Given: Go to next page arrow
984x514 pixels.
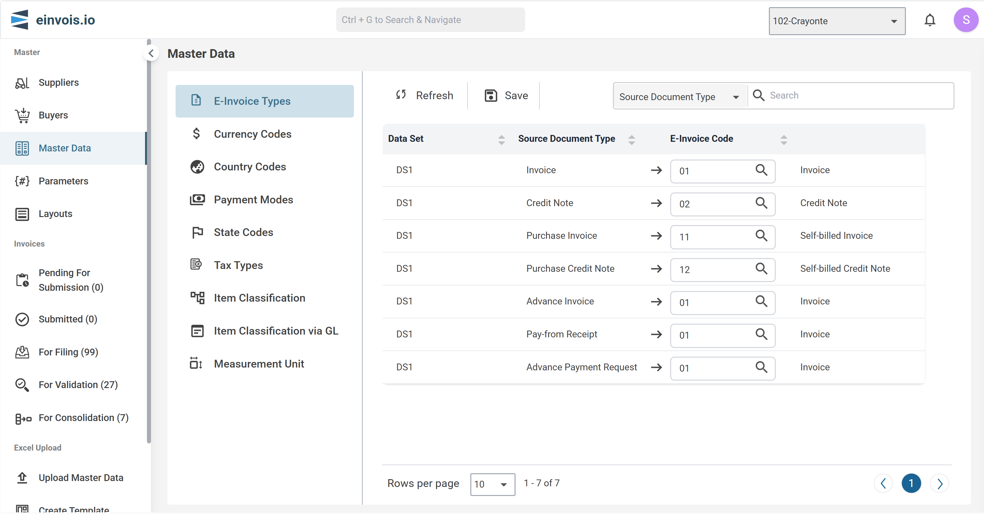Looking at the screenshot, I should click(x=939, y=484).
